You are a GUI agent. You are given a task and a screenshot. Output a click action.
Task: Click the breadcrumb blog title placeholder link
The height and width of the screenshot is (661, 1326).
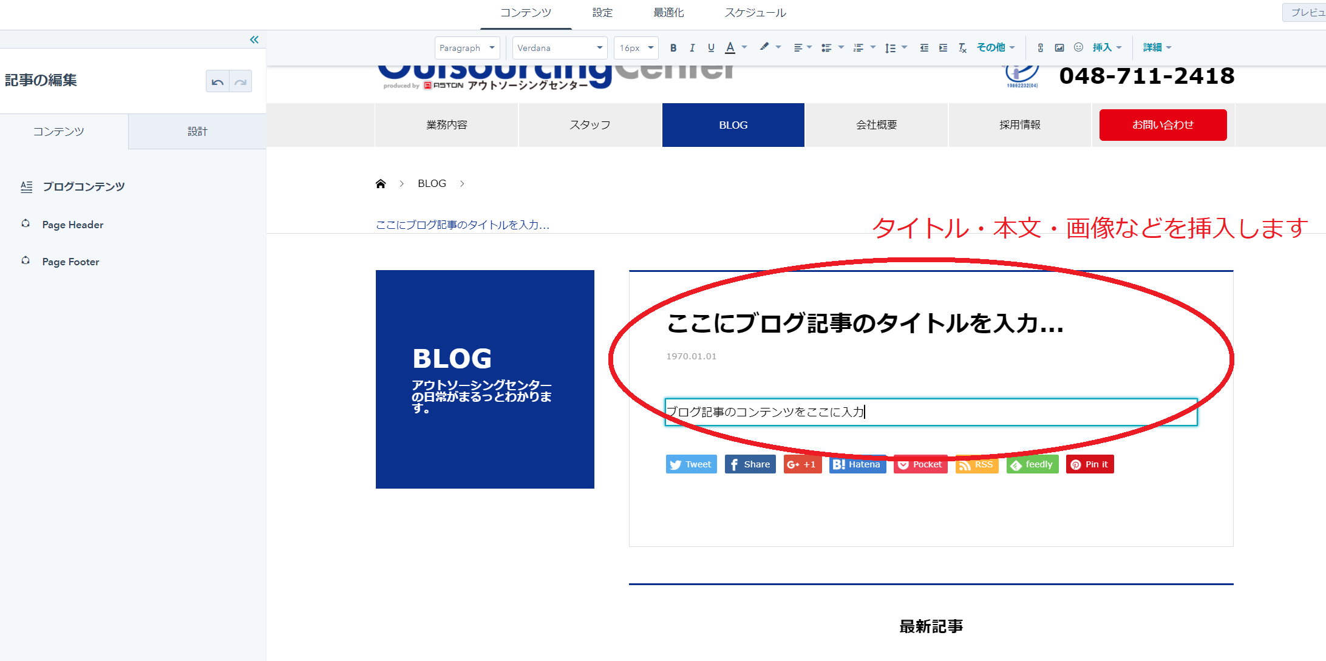pos(463,225)
